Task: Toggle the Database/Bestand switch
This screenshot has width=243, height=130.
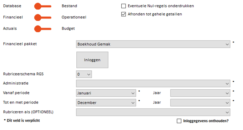Action: pos(43,6)
